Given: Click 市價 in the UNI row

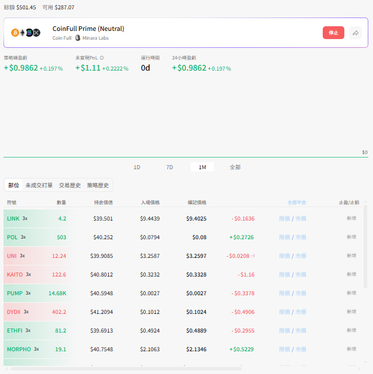Looking at the screenshot, I should pos(301,256).
